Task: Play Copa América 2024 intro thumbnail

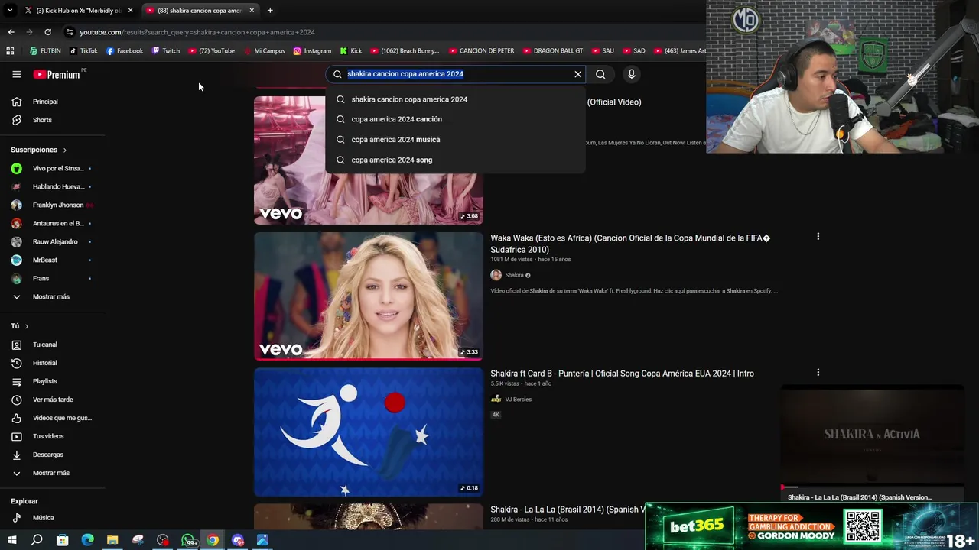Action: click(x=369, y=432)
